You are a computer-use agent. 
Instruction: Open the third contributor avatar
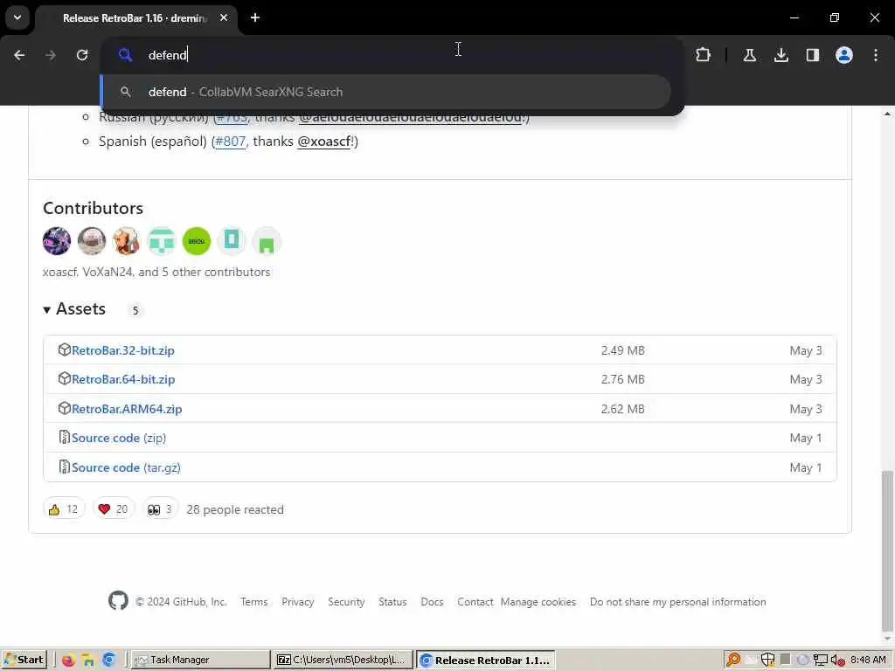coord(126,241)
